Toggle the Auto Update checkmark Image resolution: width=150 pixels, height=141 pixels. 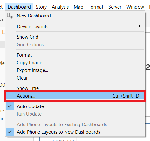tap(10, 106)
